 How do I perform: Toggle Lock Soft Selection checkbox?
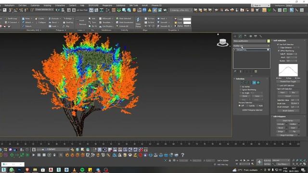(278, 86)
